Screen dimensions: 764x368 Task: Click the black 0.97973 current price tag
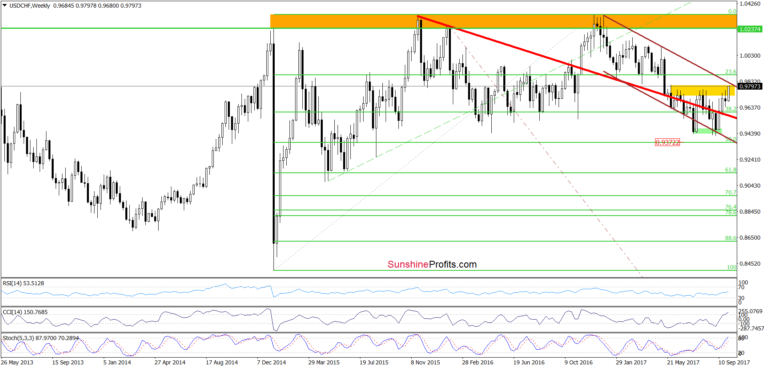(x=750, y=86)
